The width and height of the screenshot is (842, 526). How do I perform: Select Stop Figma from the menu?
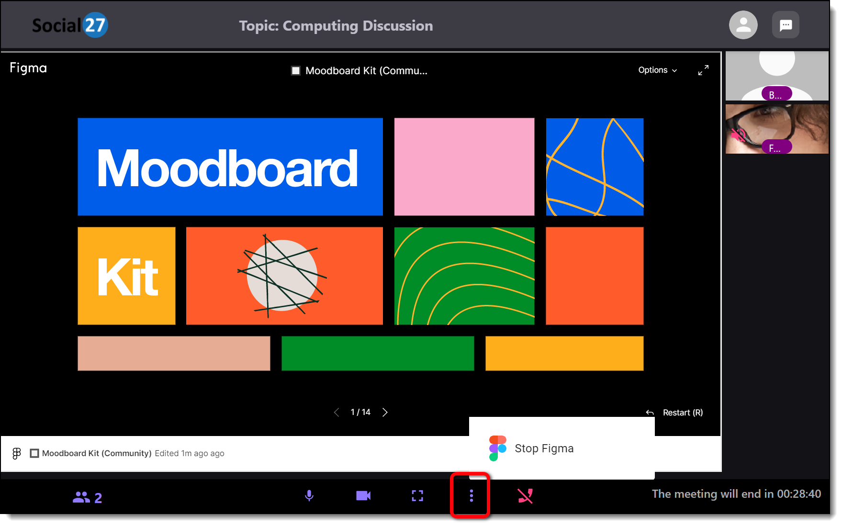point(544,448)
